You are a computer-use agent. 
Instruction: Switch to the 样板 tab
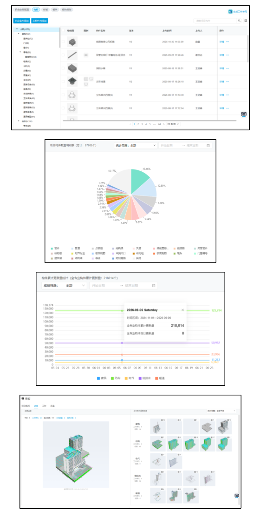click(x=45, y=10)
